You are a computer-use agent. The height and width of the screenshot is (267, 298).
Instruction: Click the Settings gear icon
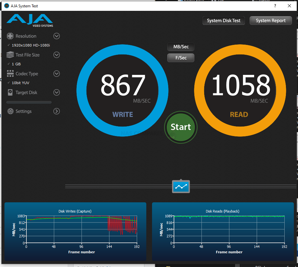(x=10, y=111)
